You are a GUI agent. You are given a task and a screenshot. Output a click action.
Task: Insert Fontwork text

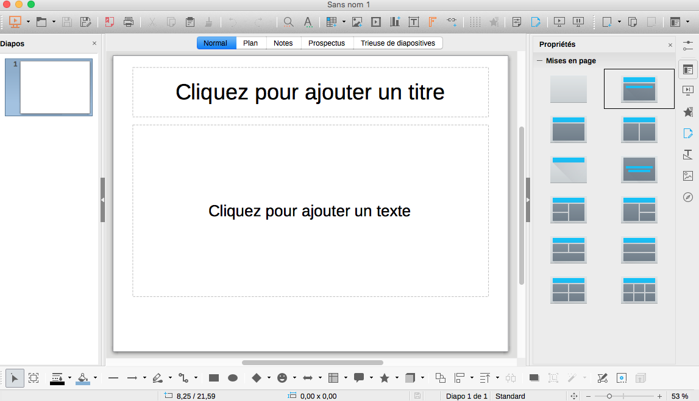[432, 22]
